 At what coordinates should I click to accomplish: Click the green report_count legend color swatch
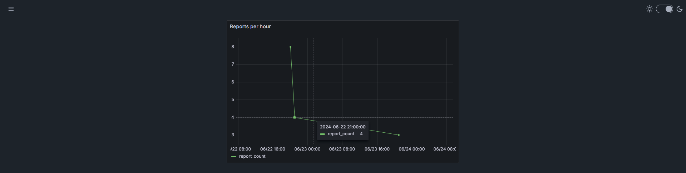(x=234, y=157)
